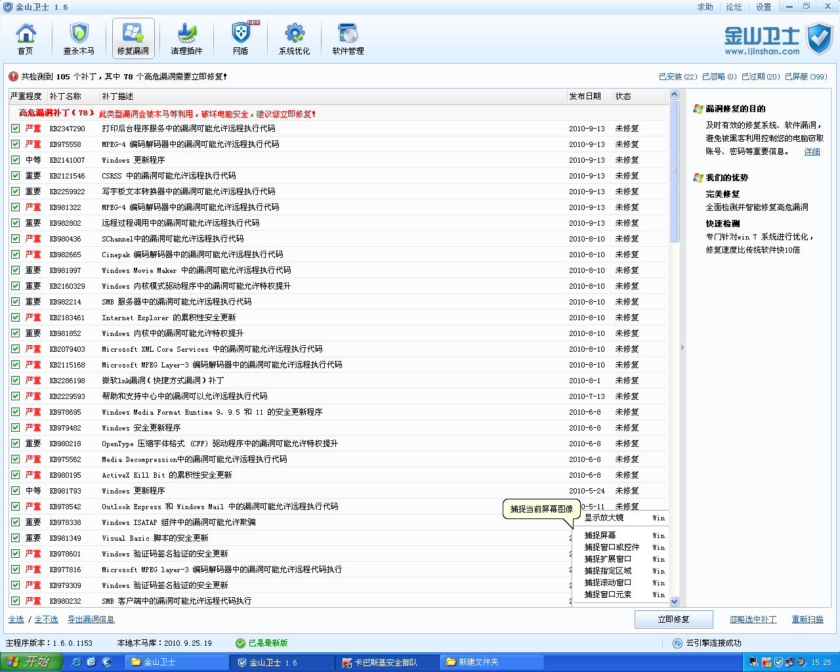Screen dimensions: 840x672
Task: Click the third quick launch round icon
Action: click(x=106, y=662)
